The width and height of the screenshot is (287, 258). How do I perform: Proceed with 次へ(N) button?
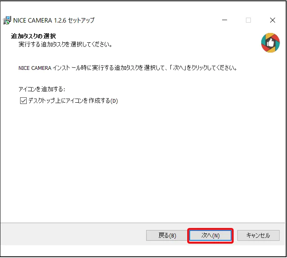click(x=210, y=235)
